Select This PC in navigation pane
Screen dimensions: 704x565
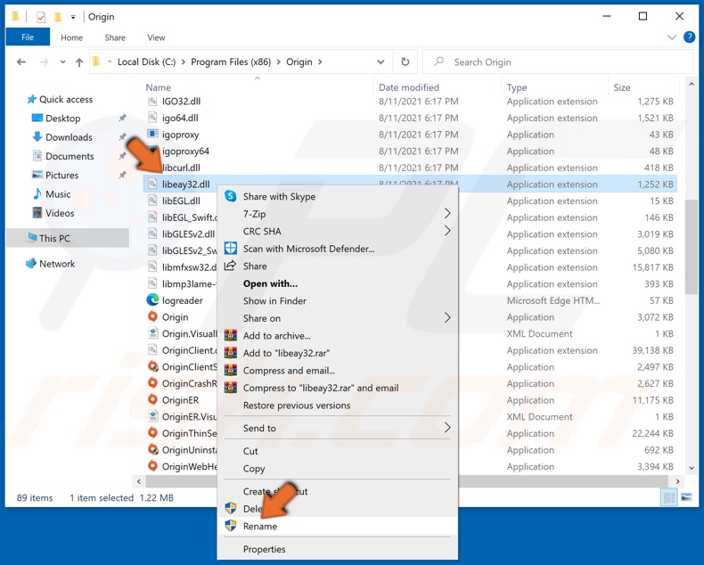(x=68, y=238)
